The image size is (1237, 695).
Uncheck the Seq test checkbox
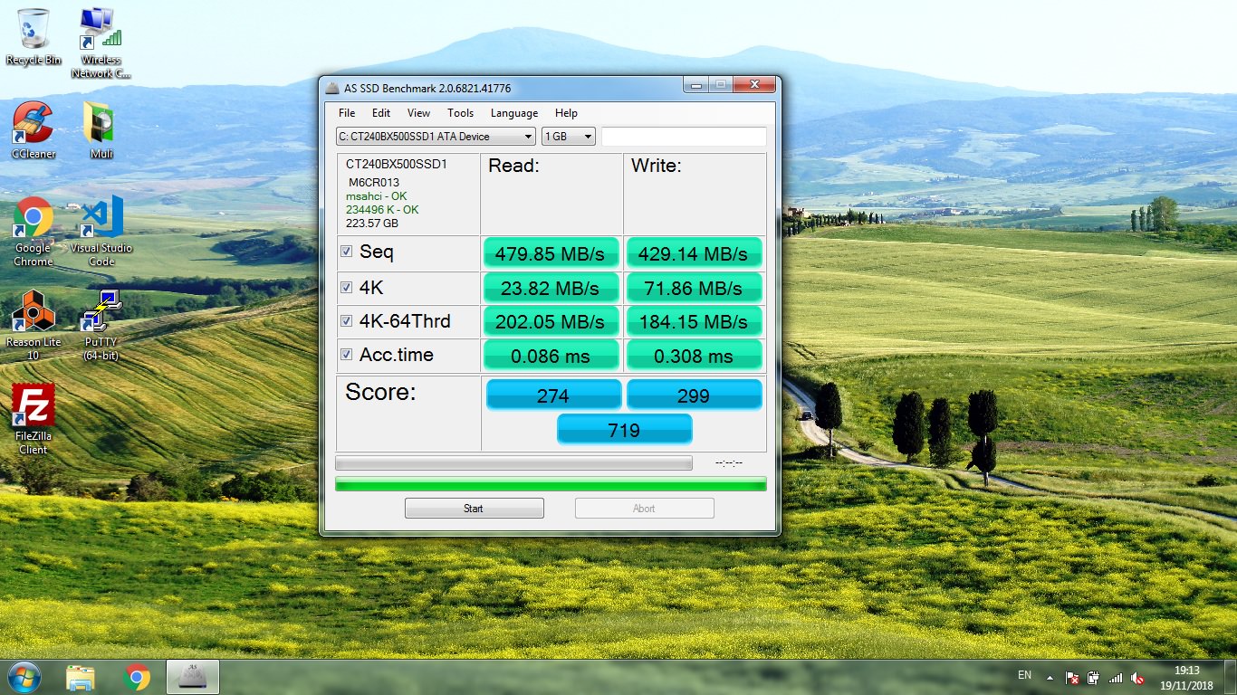pyautogui.click(x=346, y=252)
